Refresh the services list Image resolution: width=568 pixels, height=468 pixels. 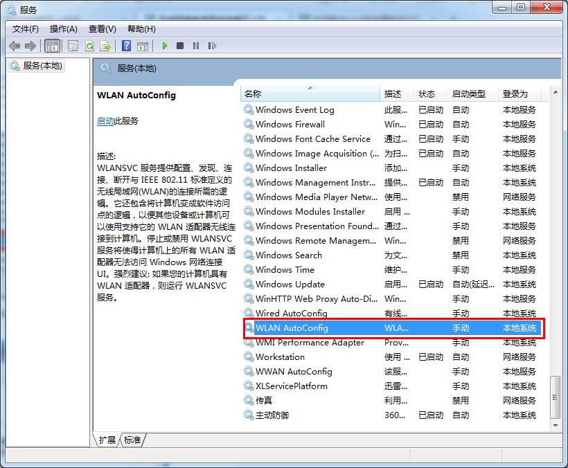tap(91, 46)
